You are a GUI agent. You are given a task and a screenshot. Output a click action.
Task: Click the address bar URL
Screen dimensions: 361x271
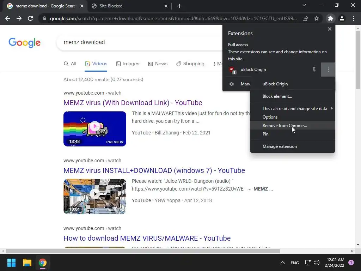point(173,18)
